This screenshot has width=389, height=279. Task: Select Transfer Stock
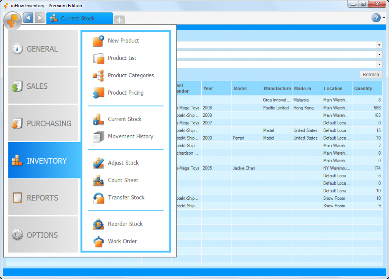(98, 197)
